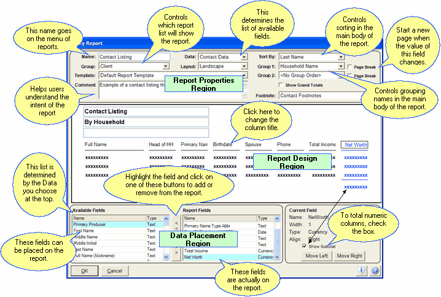Click the Name input field
Viewport: 441px width, 297px height.
click(125, 57)
